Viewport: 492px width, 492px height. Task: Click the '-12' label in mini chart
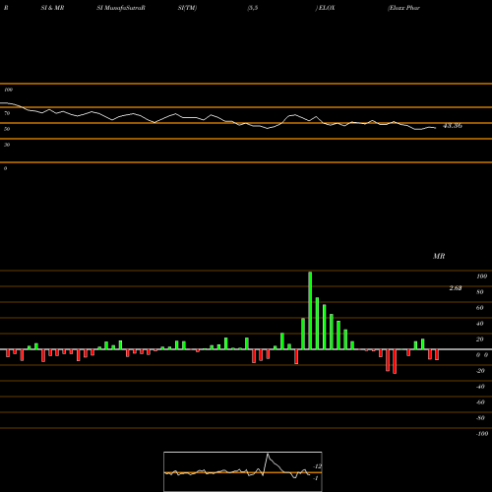coord(317,466)
